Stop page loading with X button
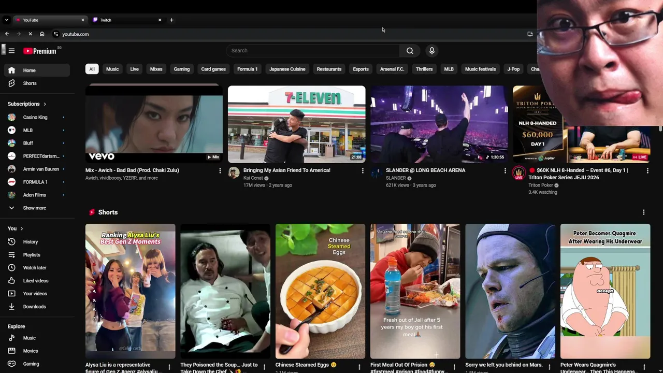Image resolution: width=663 pixels, height=373 pixels. [x=30, y=34]
